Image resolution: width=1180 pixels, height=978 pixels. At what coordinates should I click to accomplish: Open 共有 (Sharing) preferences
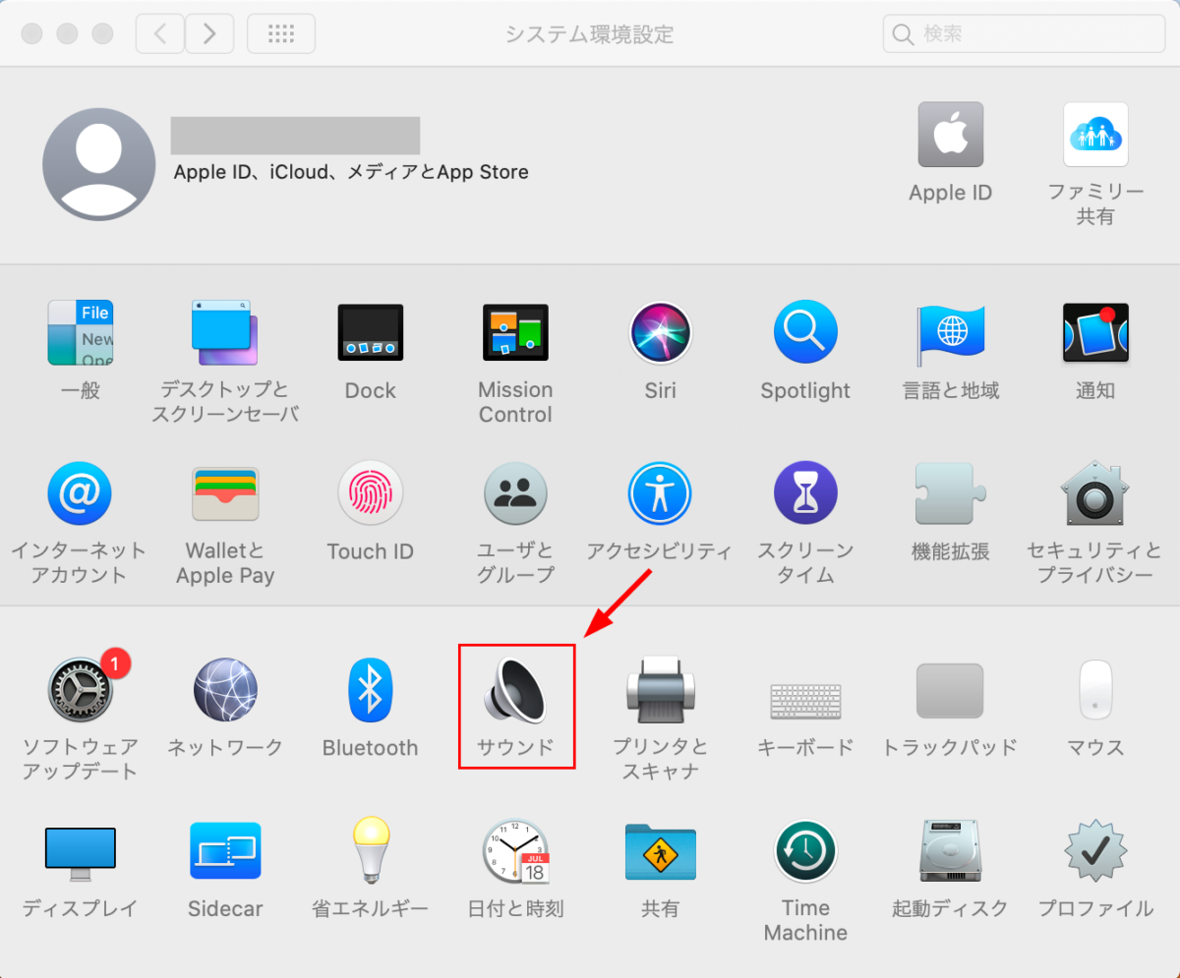coord(661,851)
